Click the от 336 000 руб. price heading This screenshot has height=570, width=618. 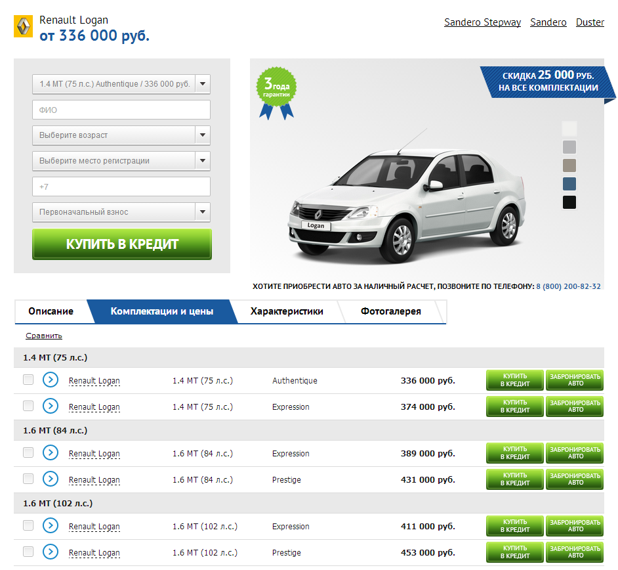click(x=94, y=36)
